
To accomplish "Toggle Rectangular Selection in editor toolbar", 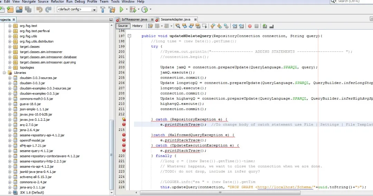I will [204, 26].
